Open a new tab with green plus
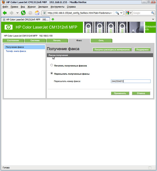The width and height of the screenshot is (157, 171). [53, 19]
